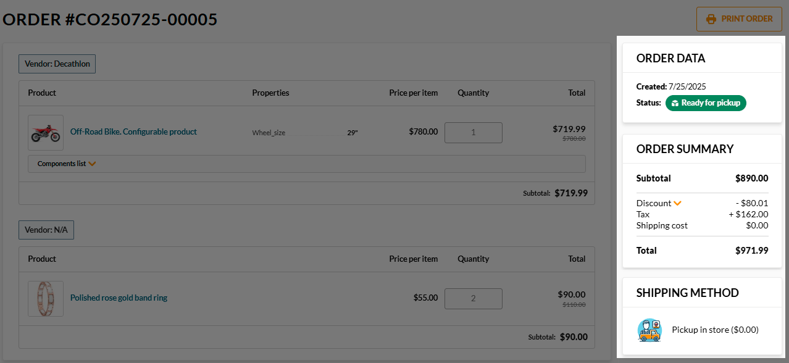Open the Polished rose gold band ring link
The height and width of the screenshot is (363, 789).
pos(119,298)
